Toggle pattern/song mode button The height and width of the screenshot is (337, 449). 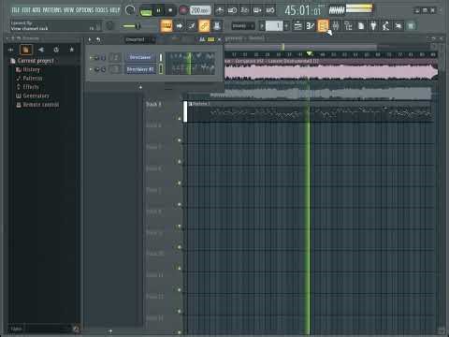146,10
